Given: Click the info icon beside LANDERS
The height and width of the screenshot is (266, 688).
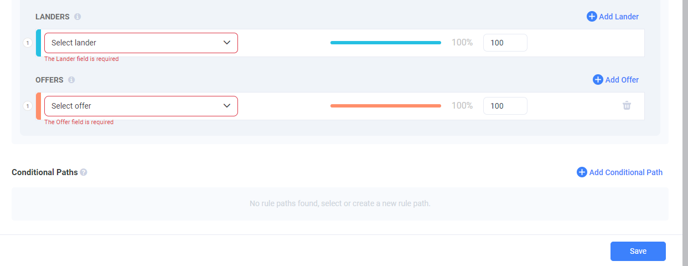Looking at the screenshot, I should [77, 17].
